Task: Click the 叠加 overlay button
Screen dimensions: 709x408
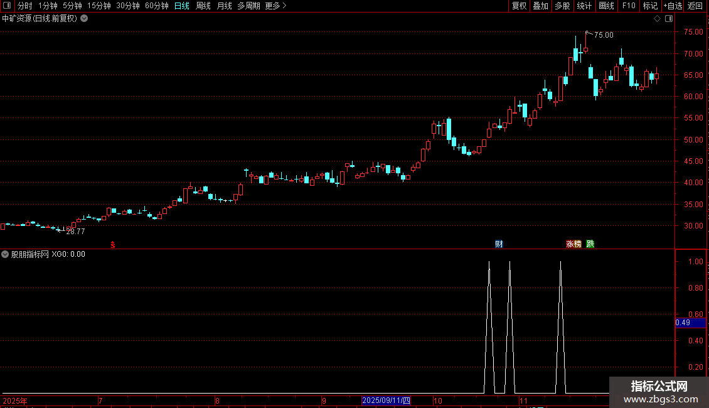Action: coord(540,6)
